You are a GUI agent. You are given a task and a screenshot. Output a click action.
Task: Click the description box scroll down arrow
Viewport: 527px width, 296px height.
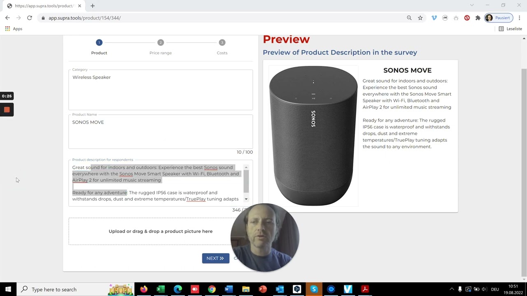[246, 199]
